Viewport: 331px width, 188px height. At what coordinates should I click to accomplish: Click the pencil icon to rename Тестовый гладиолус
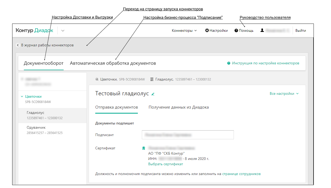153,94
